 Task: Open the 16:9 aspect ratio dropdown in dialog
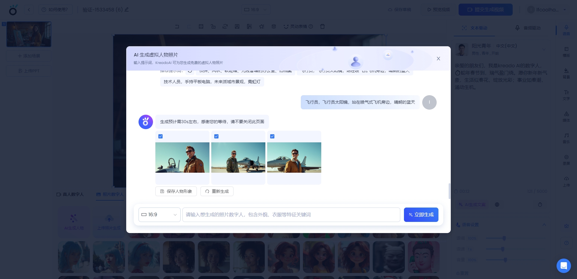[159, 215]
